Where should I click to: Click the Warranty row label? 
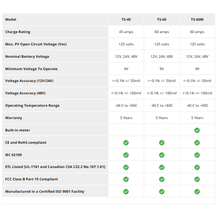point(14,118)
